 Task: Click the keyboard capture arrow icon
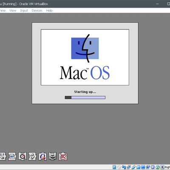coord(162,167)
